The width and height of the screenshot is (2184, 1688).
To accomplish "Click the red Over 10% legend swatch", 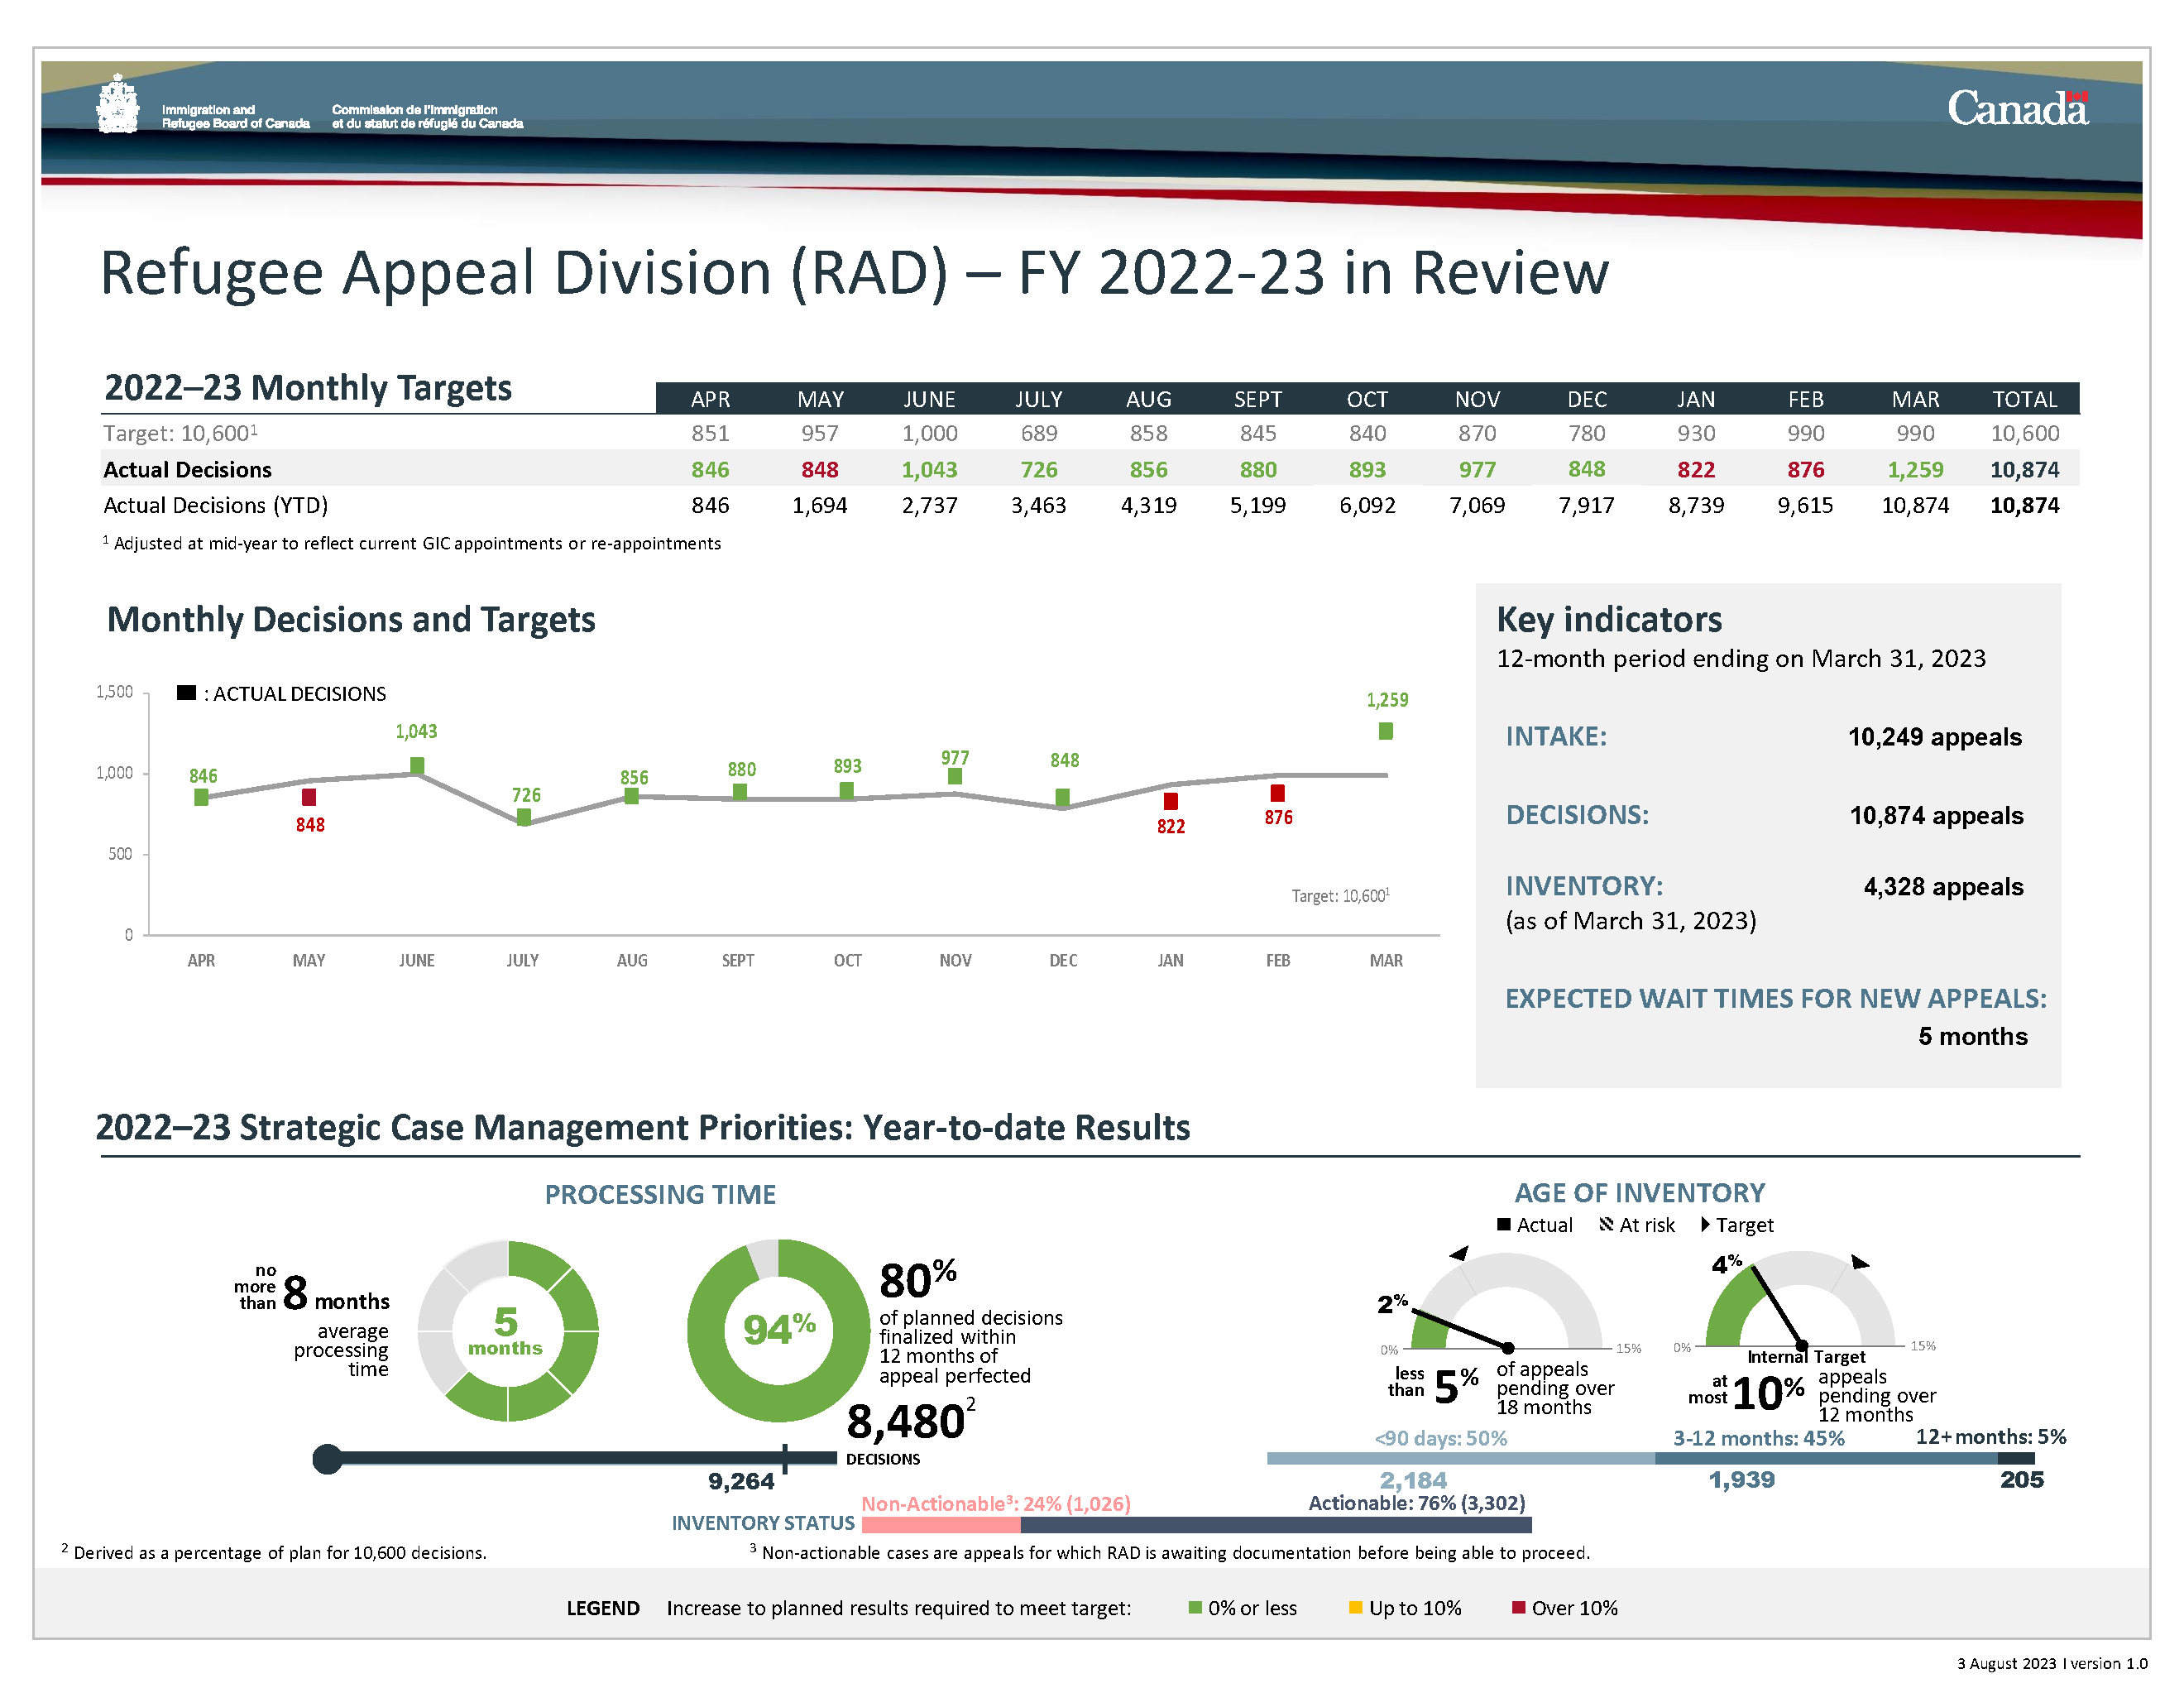I will 1518,1607.
